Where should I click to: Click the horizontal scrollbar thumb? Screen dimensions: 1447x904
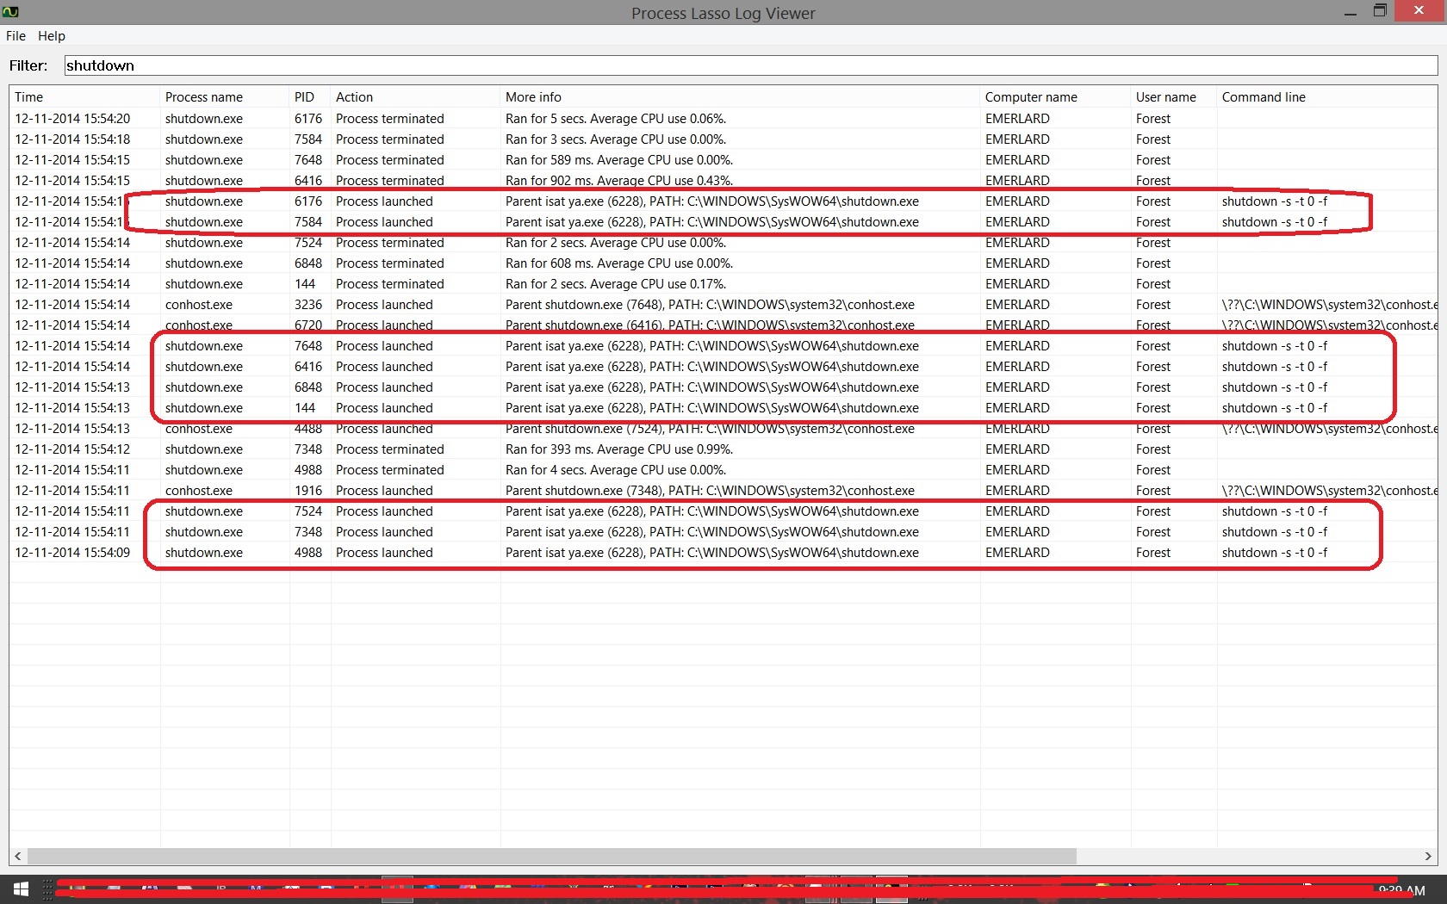click(551, 856)
